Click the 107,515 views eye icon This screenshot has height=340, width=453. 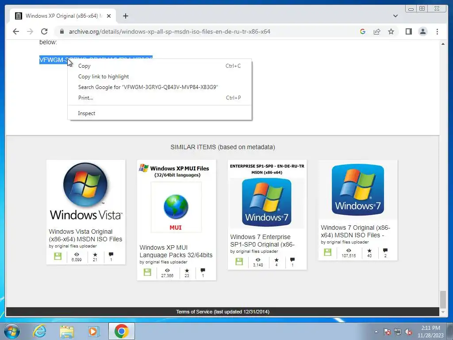pyautogui.click(x=349, y=251)
